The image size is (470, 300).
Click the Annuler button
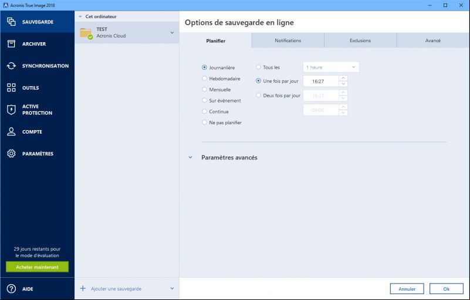407,289
